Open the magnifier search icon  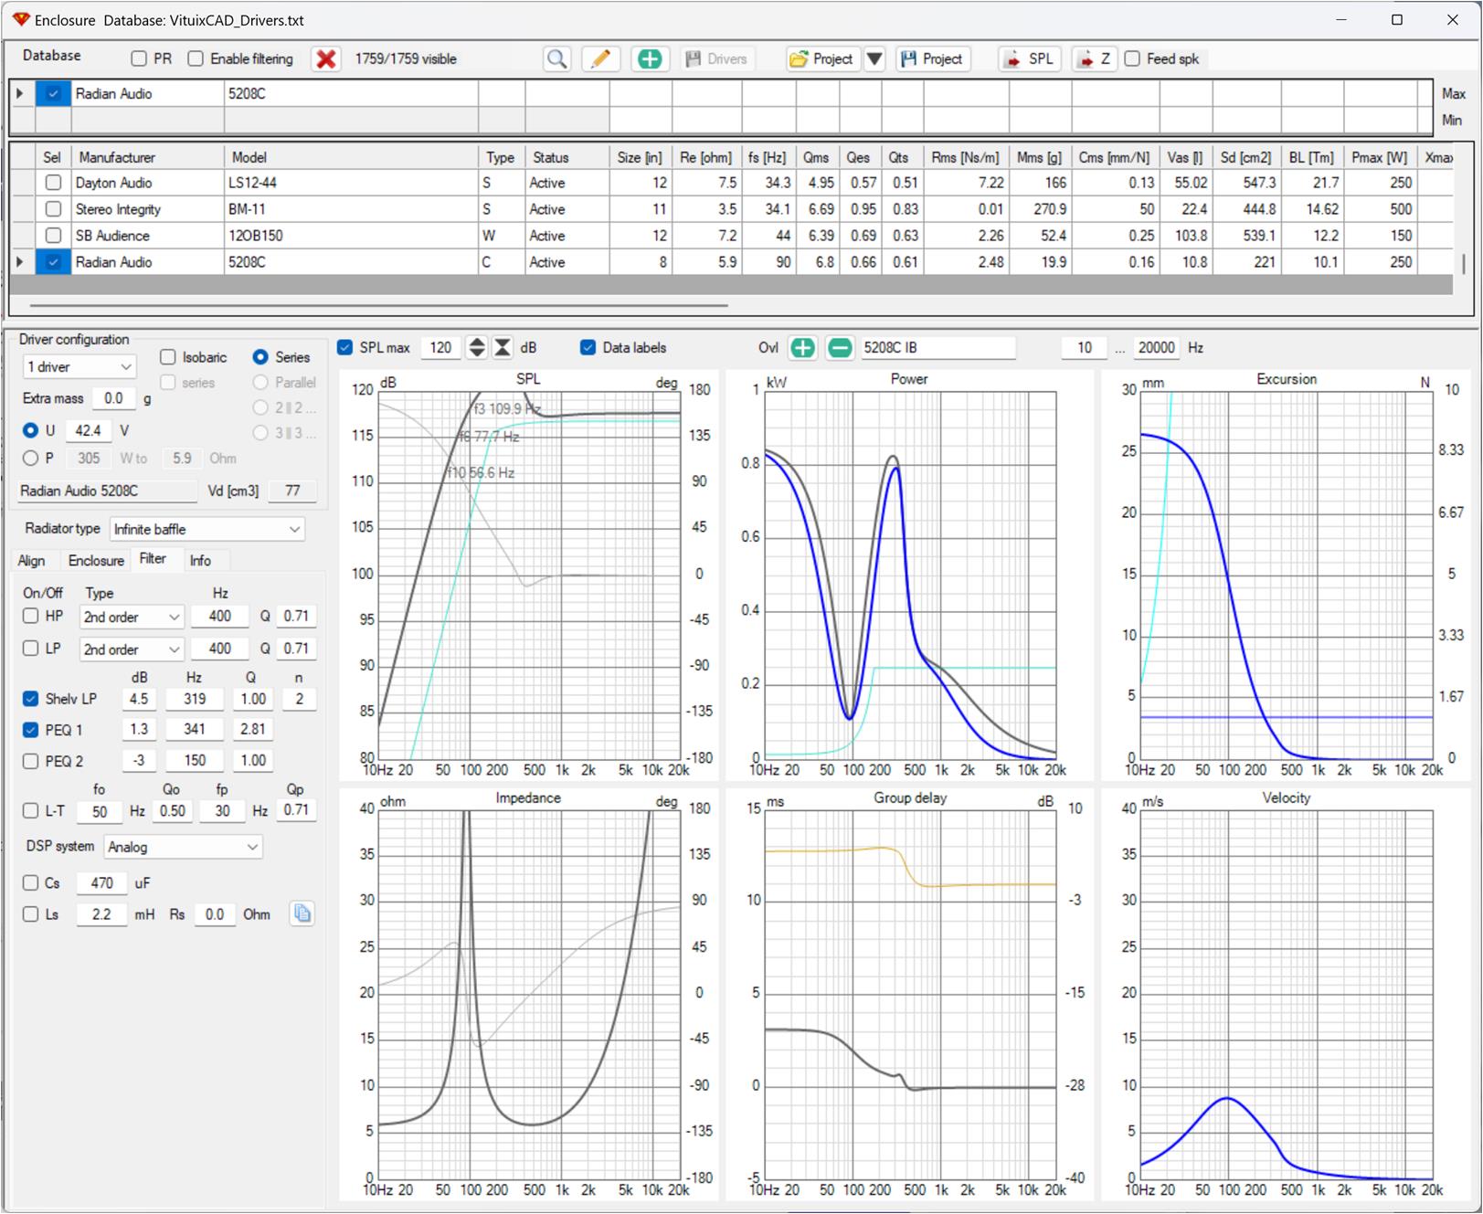click(556, 59)
